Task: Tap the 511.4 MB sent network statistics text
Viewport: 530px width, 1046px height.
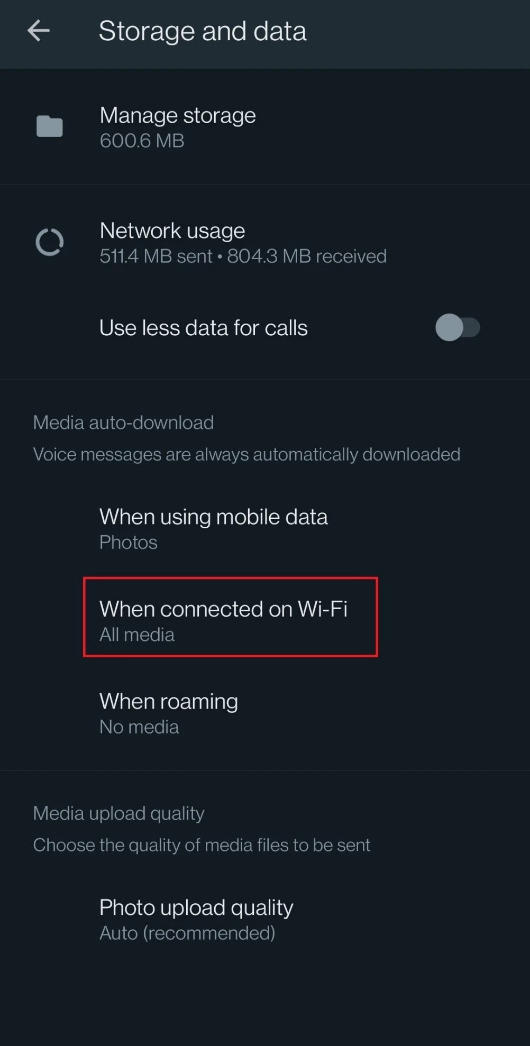Action: 156,256
